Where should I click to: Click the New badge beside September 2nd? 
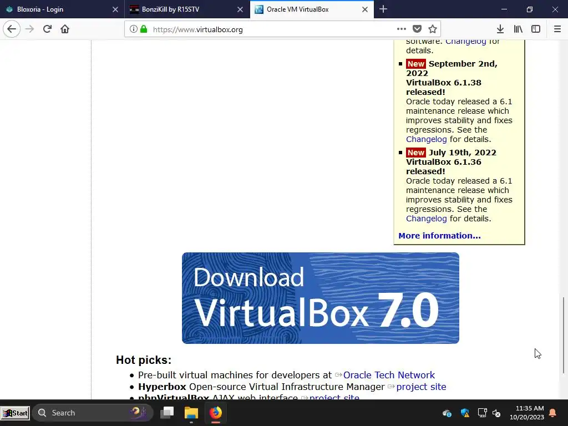(x=416, y=64)
